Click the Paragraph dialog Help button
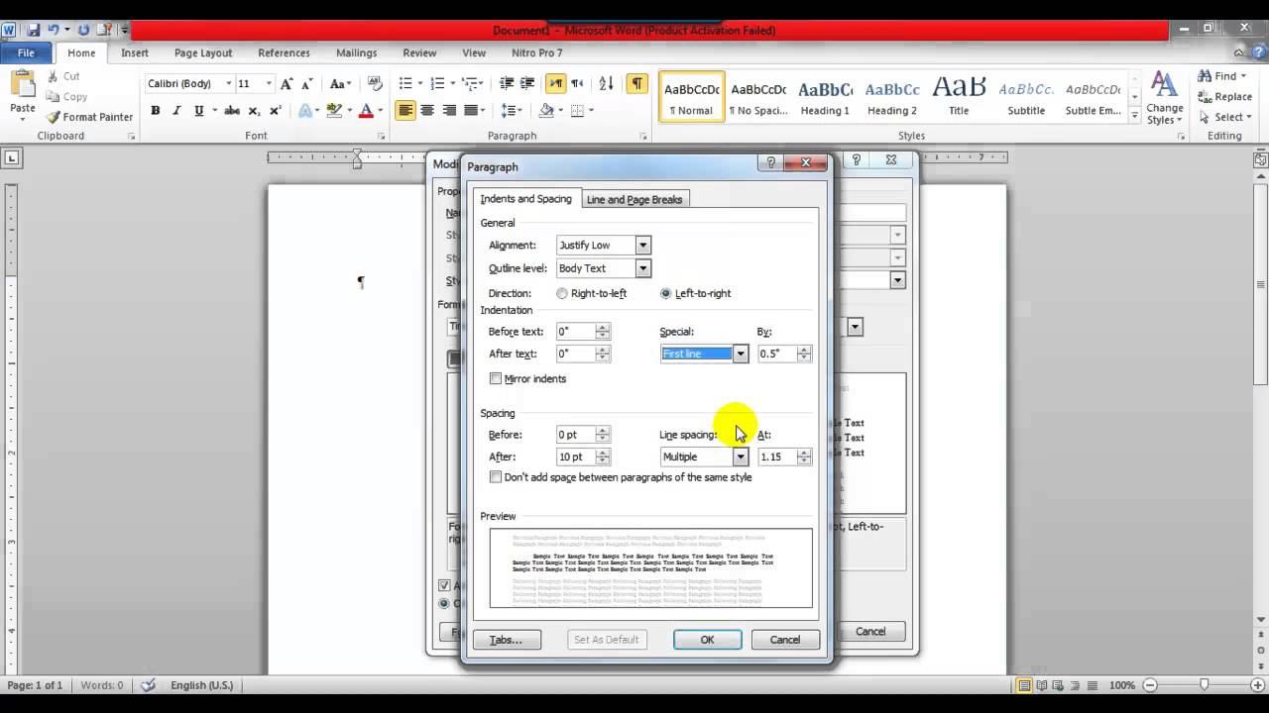 tap(770, 163)
